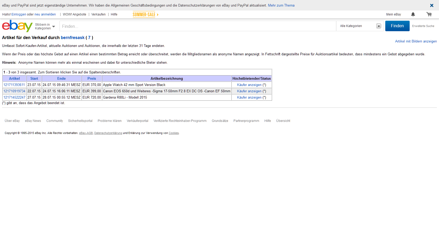
Task: Open Hilfe in the top menu
Action: [x=114, y=14]
